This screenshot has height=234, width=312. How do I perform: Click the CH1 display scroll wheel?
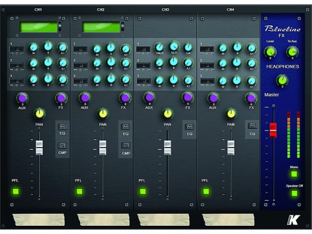(x=59, y=27)
